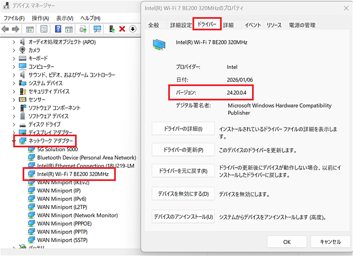This screenshot has width=353, height=256.
Task: Click the キーボード device icon
Action: [x=23, y=58]
